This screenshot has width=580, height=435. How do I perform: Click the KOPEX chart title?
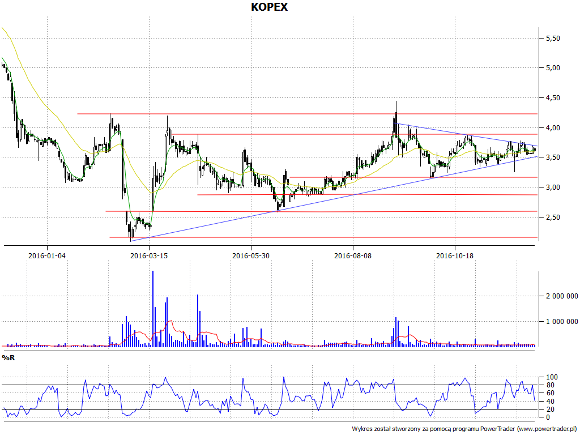tap(269, 7)
